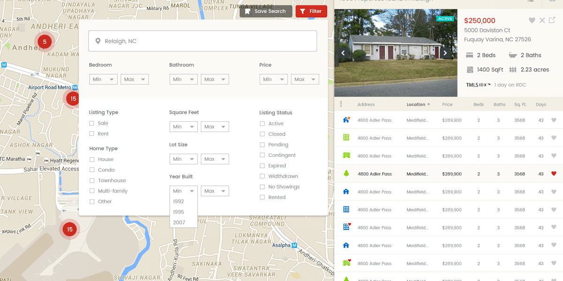Open the Bedroom Min dropdown
The width and height of the screenshot is (563, 281).
(x=103, y=79)
